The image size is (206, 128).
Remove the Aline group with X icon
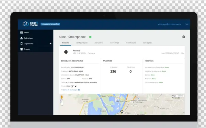tap(76, 86)
